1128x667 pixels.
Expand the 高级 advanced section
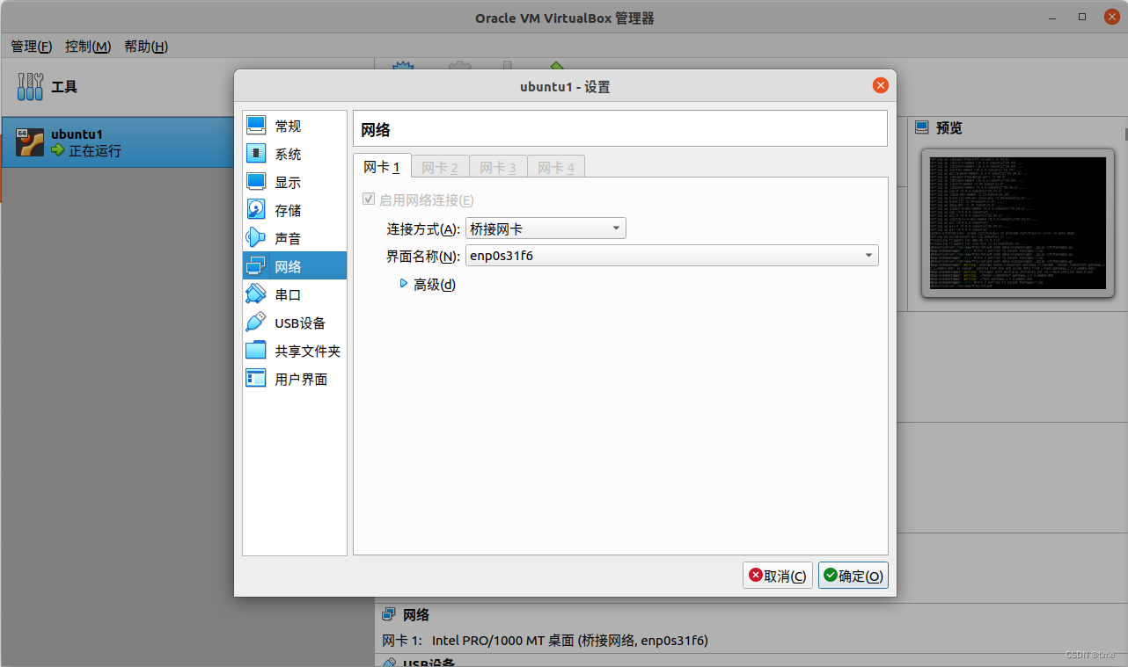click(428, 284)
